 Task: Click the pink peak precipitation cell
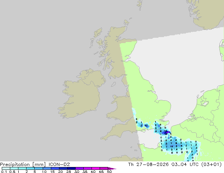pyautogui.click(x=167, y=132)
